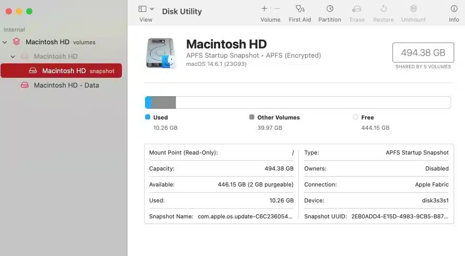The width and height of the screenshot is (465, 256).
Task: Click the yellow minimize window button
Action: [19, 11]
